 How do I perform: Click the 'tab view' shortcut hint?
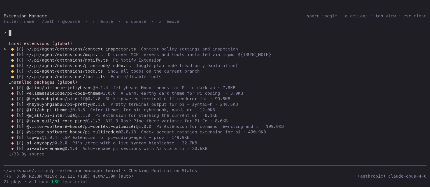tap(386, 16)
